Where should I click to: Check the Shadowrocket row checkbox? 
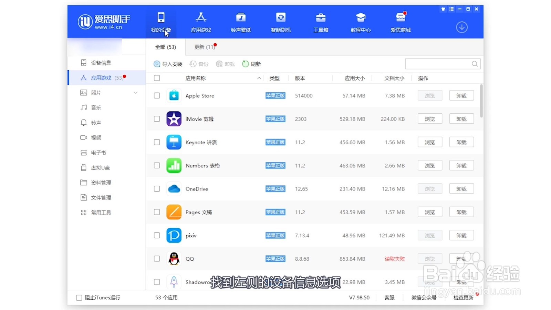157,282
